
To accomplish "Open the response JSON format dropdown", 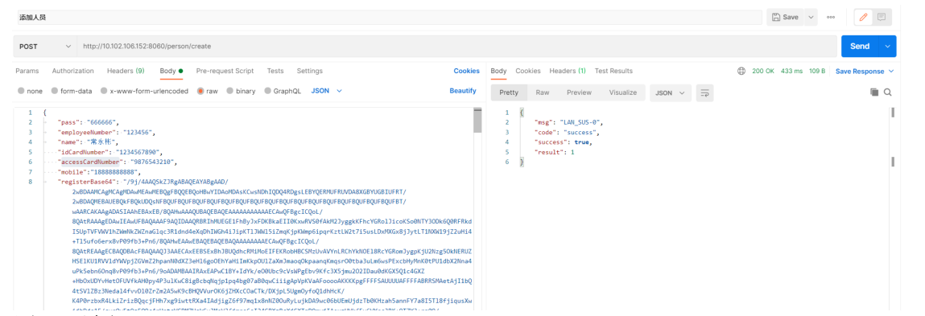I will pos(670,92).
